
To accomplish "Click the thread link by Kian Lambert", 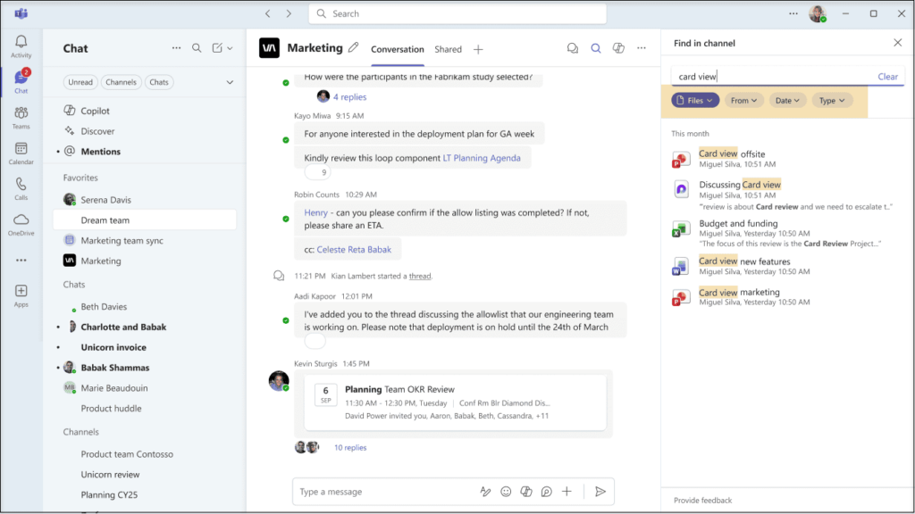I will point(420,277).
